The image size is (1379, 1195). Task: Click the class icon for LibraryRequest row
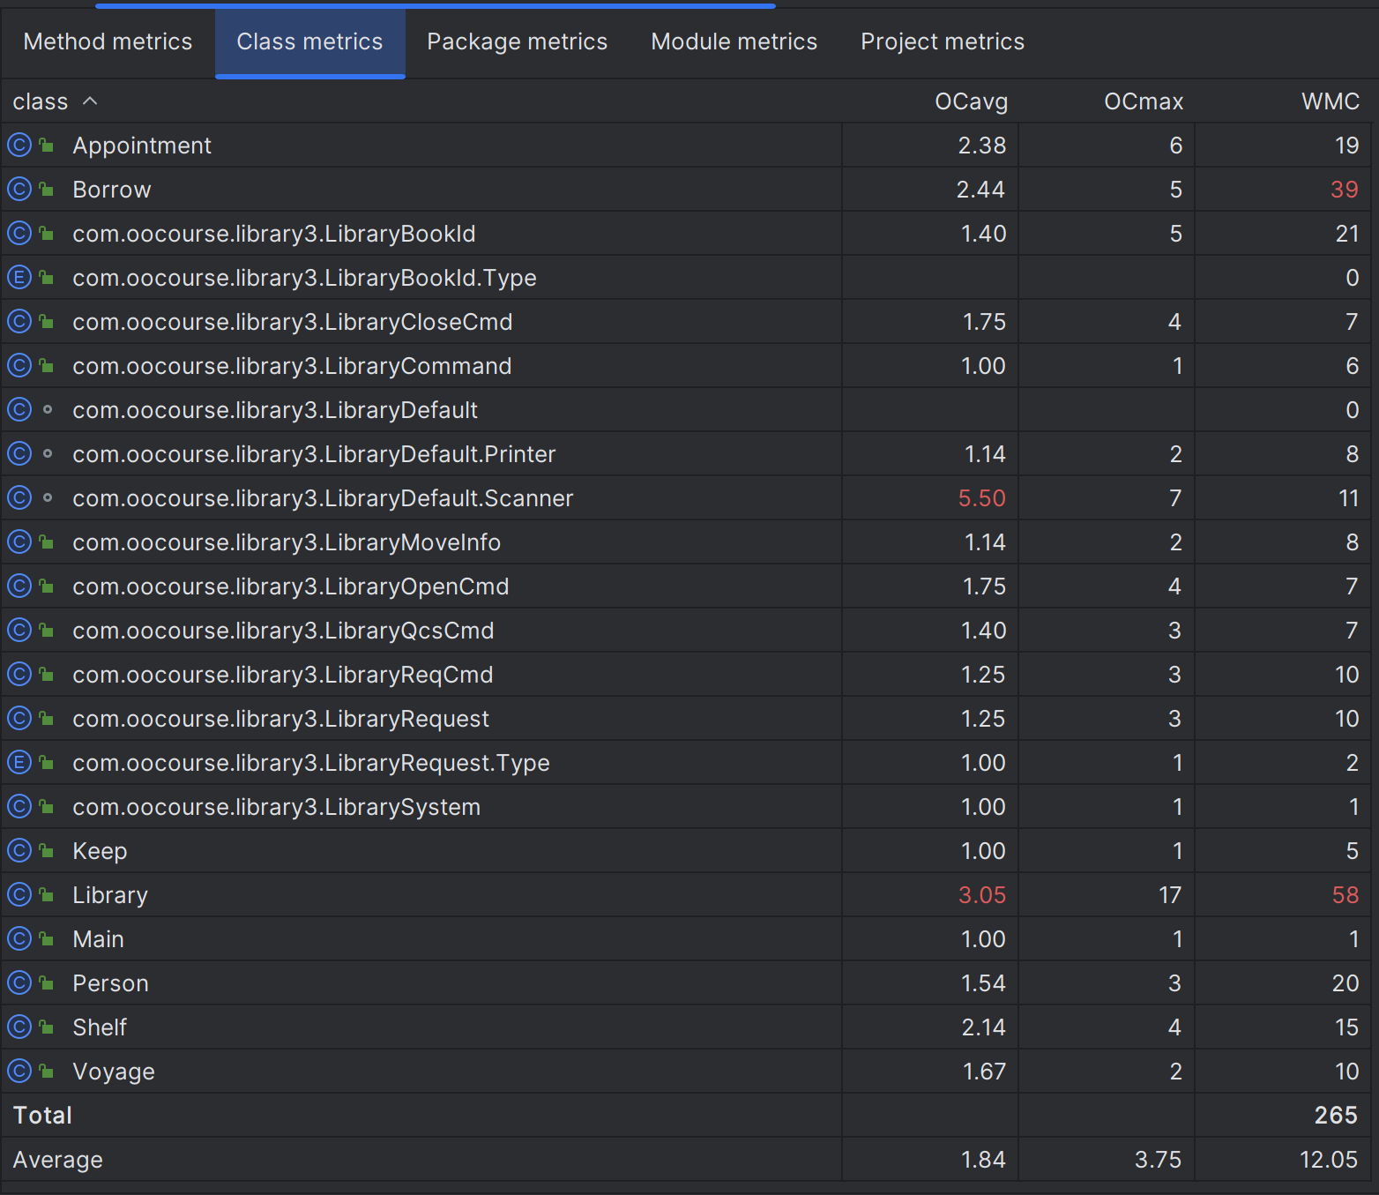coord(19,718)
